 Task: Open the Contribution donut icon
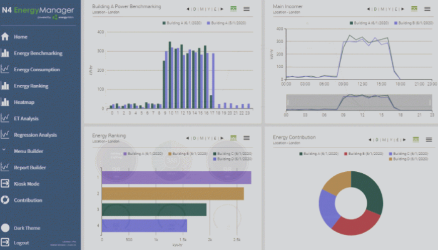click(x=5, y=200)
